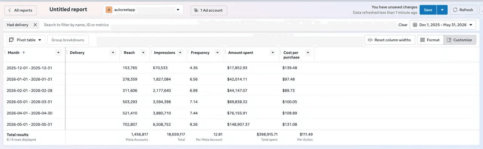Clear all filters

pyautogui.click(x=403, y=25)
